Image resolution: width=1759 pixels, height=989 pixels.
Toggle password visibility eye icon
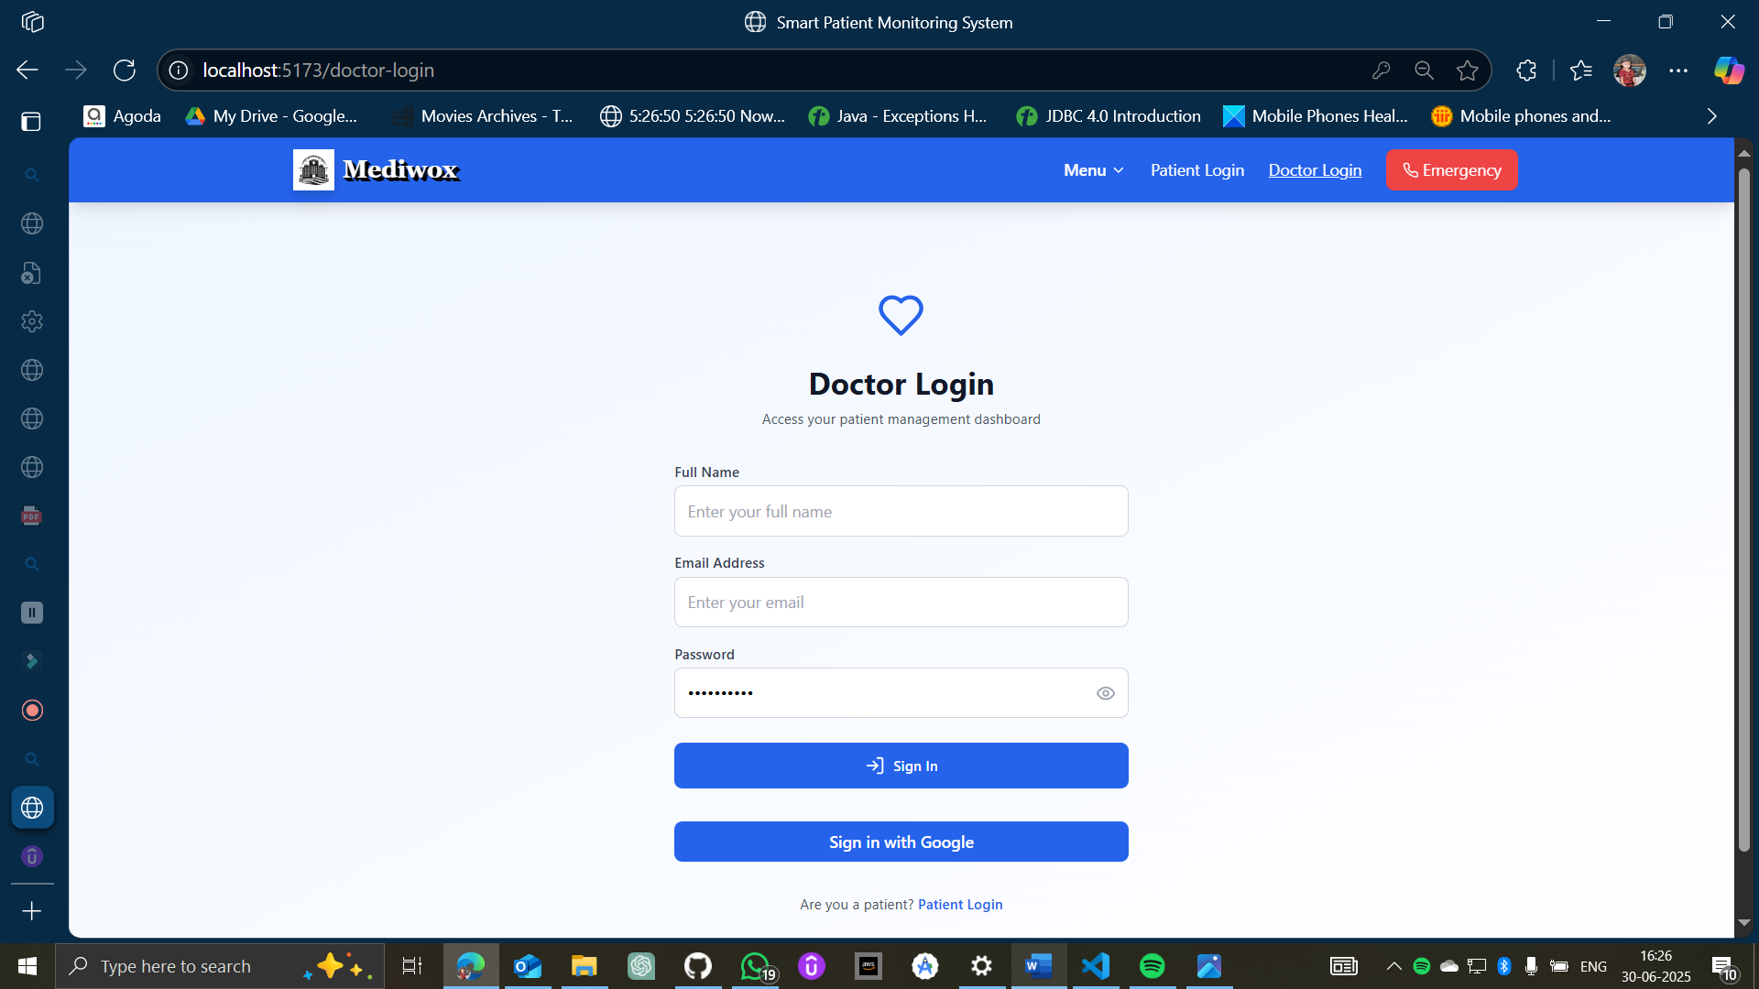click(x=1105, y=693)
